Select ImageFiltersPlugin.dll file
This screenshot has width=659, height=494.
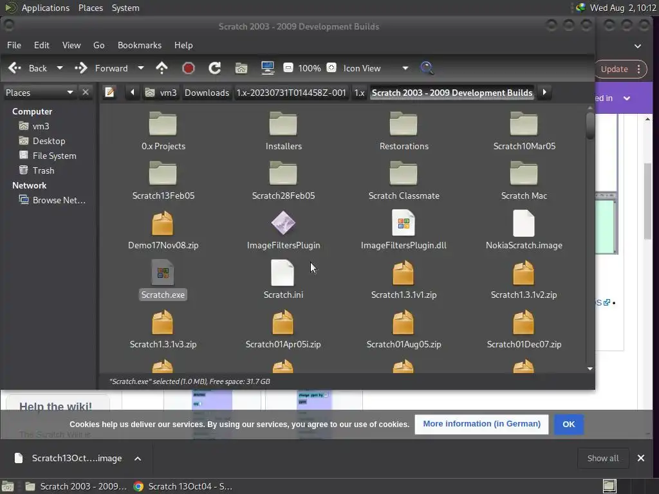tap(404, 230)
